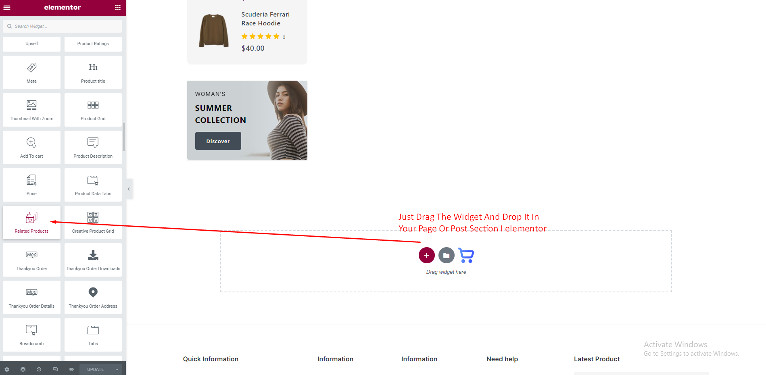Image resolution: width=766 pixels, height=375 pixels.
Task: Select the Thankyou Order Downloads widget
Action: click(x=93, y=260)
